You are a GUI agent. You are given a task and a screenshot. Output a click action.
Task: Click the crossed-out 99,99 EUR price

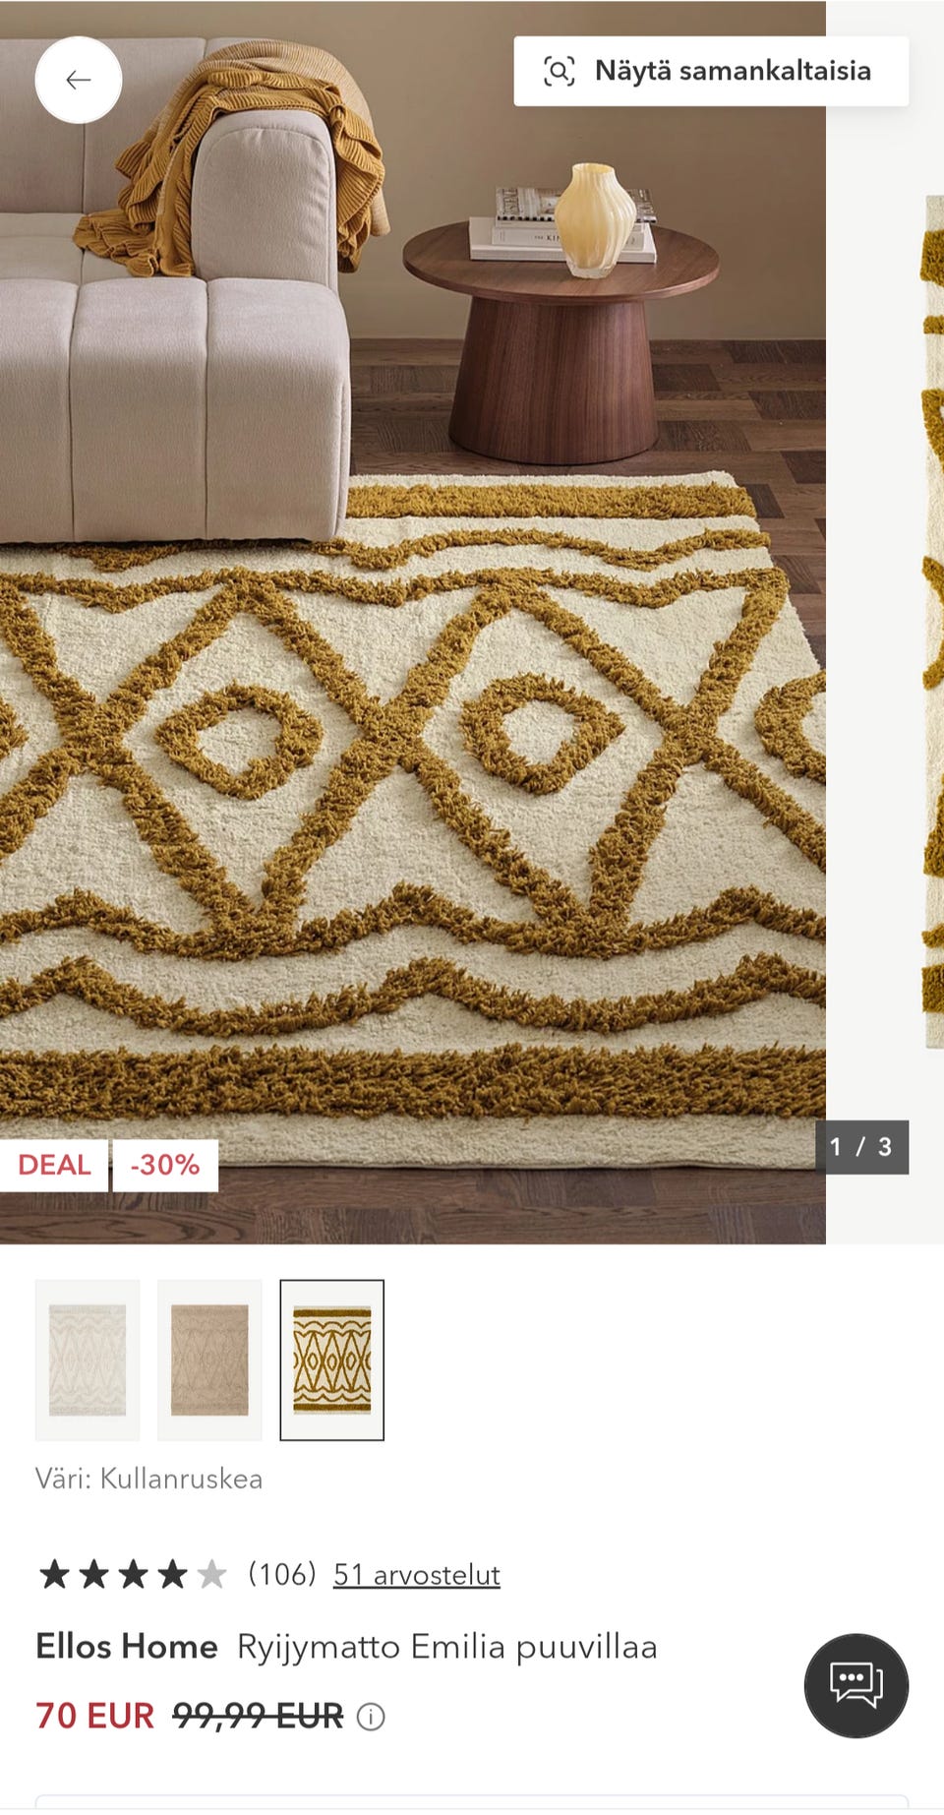[259, 1716]
